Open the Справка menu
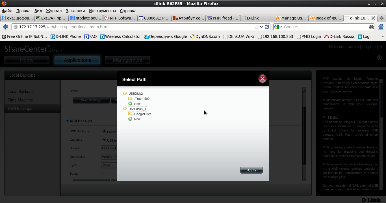 (128, 11)
